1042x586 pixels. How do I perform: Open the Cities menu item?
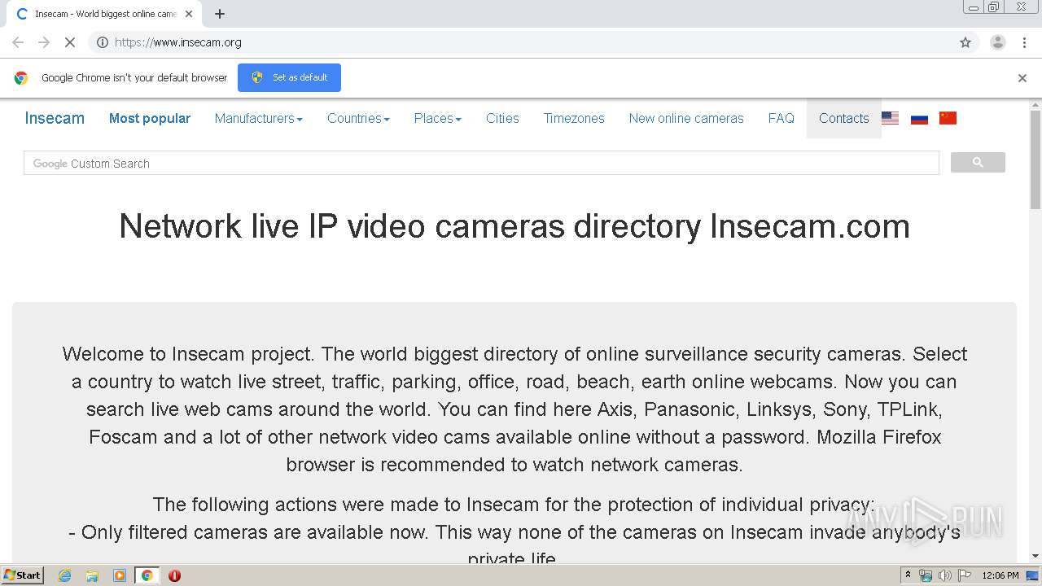coord(502,118)
